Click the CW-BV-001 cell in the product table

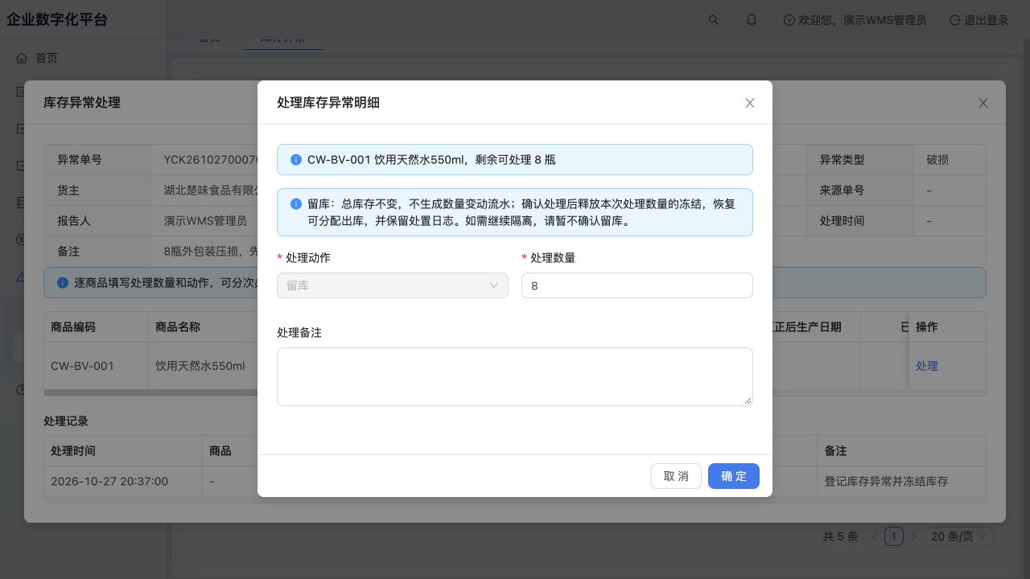[x=97, y=366]
